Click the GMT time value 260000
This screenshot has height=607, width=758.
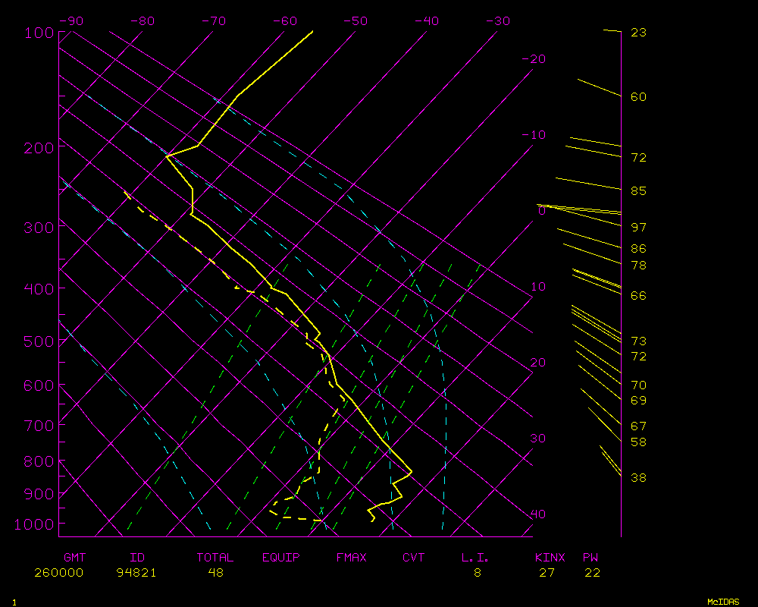[x=58, y=572]
